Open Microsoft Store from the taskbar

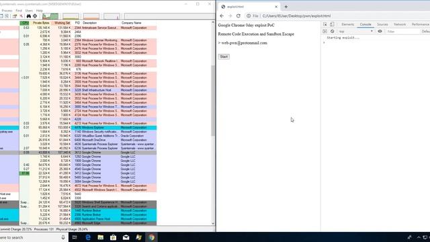[x=113, y=237]
